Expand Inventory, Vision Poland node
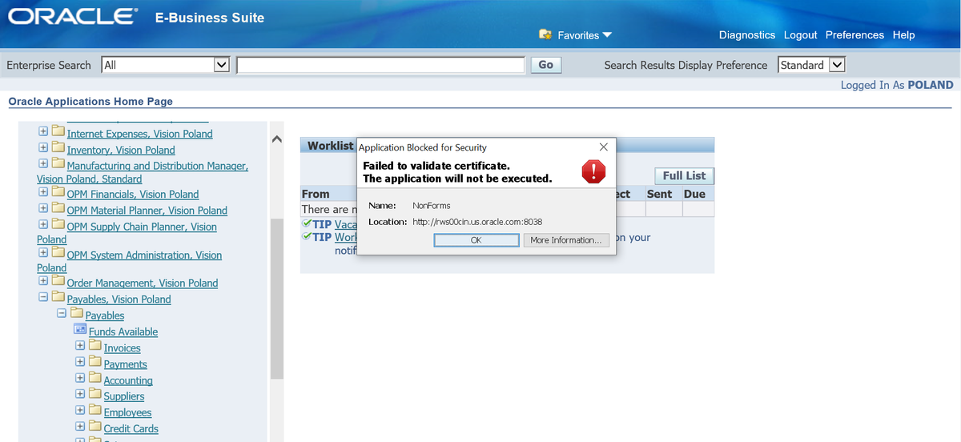The height and width of the screenshot is (442, 961). coord(43,149)
